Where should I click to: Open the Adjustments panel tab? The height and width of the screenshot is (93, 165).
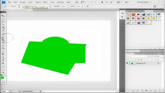click(x=132, y=51)
